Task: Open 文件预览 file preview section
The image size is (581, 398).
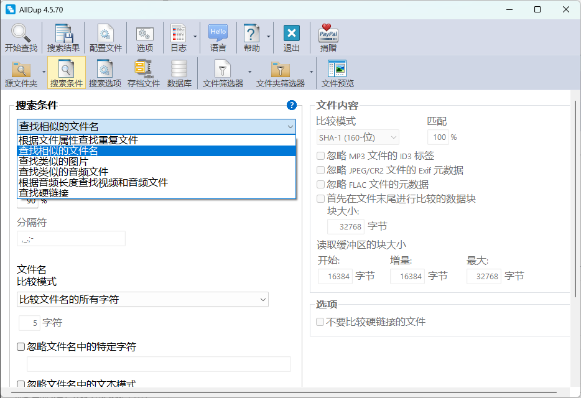Action: (x=337, y=73)
